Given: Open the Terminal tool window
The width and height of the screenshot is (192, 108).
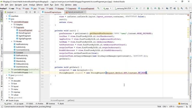Looking at the screenshot, I should pos(50,103).
